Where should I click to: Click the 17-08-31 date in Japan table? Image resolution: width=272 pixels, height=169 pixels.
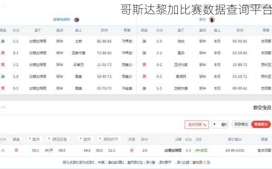240,65
